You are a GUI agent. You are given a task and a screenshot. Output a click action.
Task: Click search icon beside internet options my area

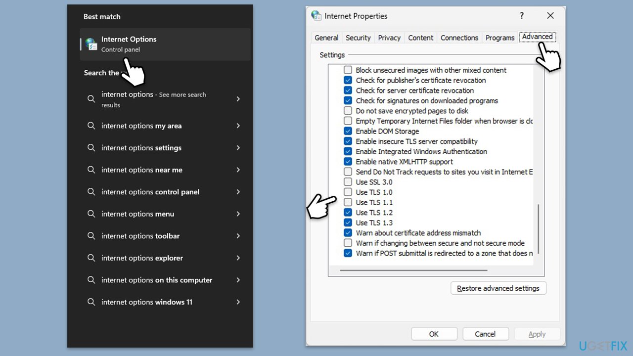(x=91, y=126)
